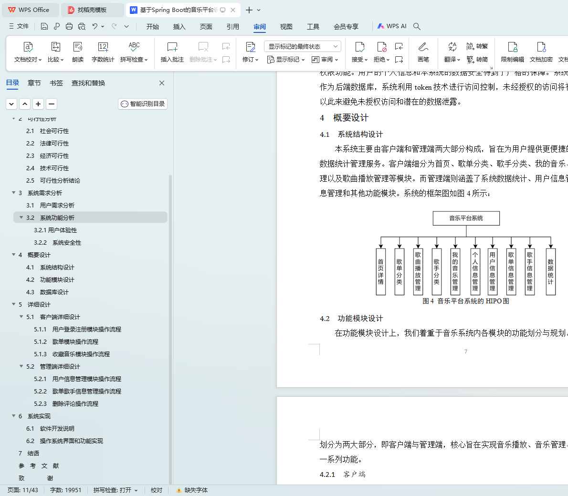Start 朗读 read aloud
568x496 pixels.
(x=77, y=52)
